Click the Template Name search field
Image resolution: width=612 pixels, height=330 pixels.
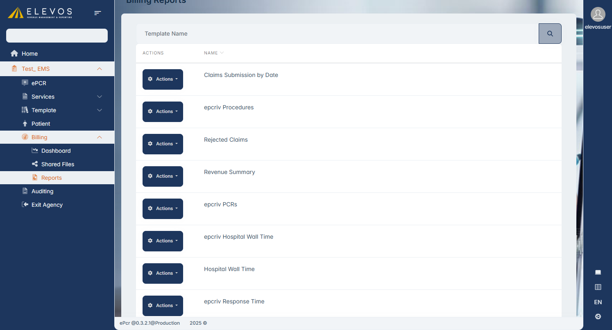[x=337, y=34]
